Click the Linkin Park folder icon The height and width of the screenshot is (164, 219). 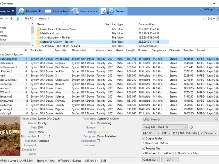(x=38, y=29)
